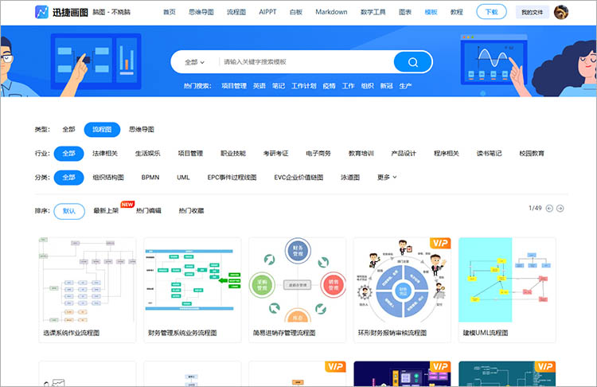Filter industry by 生活娱乐

click(148, 154)
